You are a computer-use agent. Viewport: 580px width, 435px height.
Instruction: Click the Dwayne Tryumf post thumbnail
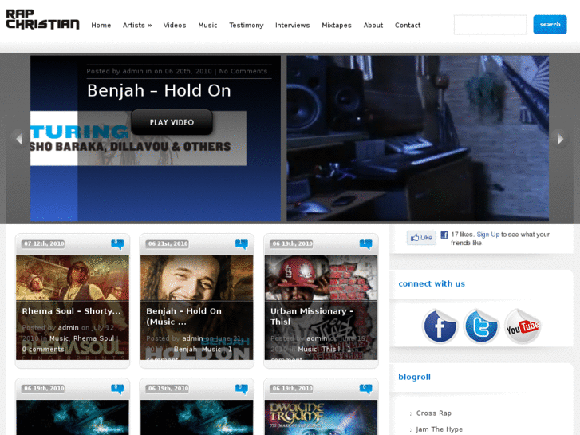tap(321, 417)
